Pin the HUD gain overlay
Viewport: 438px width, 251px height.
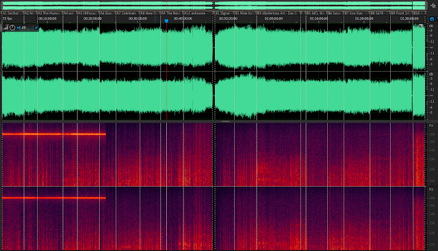(x=36, y=28)
